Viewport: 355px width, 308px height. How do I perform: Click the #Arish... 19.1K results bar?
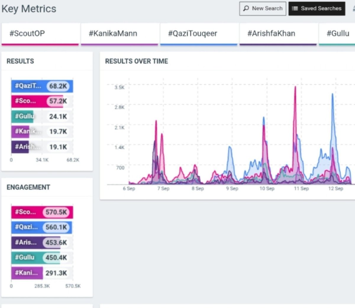tap(42, 147)
